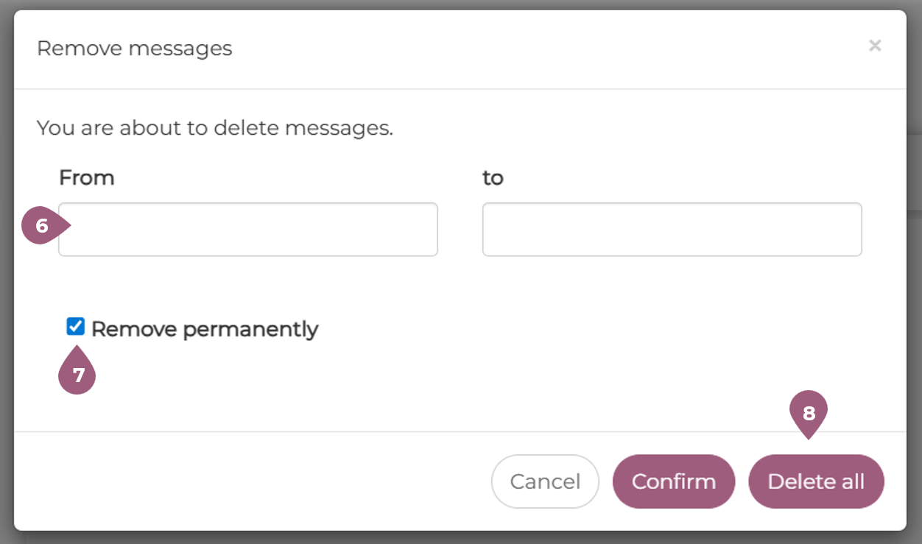922x544 pixels.
Task: Click the "to" field label
Action: pos(493,178)
